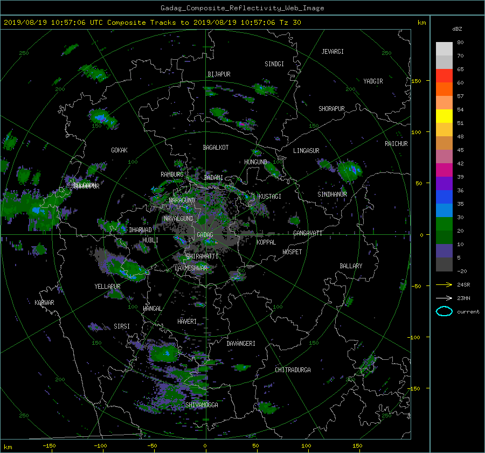Click the HOSPET city label
The image size is (485, 453).
292,252
